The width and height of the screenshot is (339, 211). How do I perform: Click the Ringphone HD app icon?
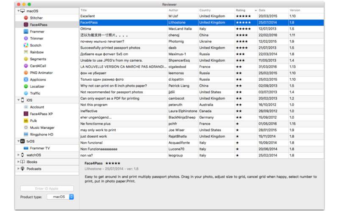[x=26, y=135]
